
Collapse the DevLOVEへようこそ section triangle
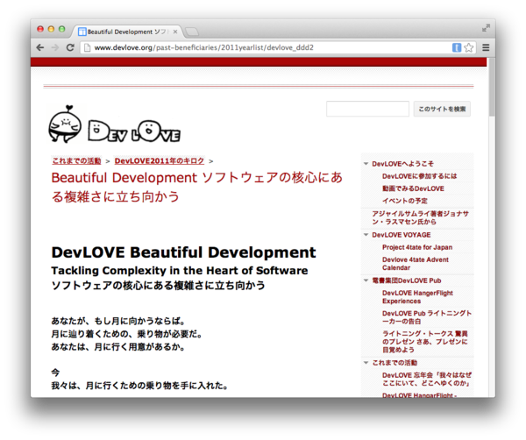[x=366, y=164]
